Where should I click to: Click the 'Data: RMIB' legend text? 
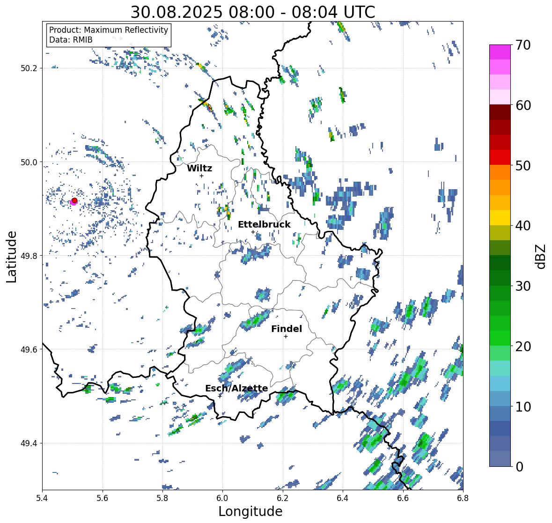point(71,40)
